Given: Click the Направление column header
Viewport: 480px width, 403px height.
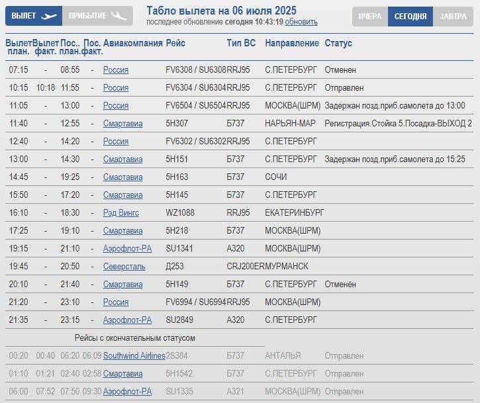Looking at the screenshot, I should pos(292,43).
